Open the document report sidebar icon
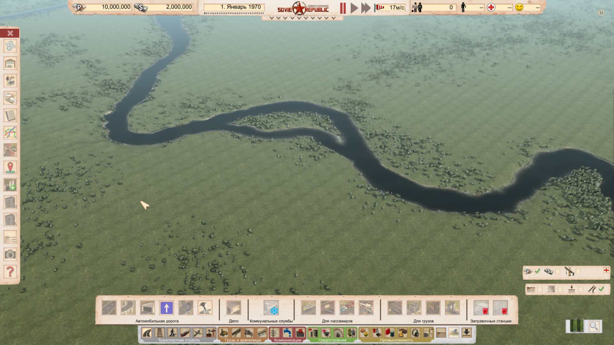 pos(10,116)
